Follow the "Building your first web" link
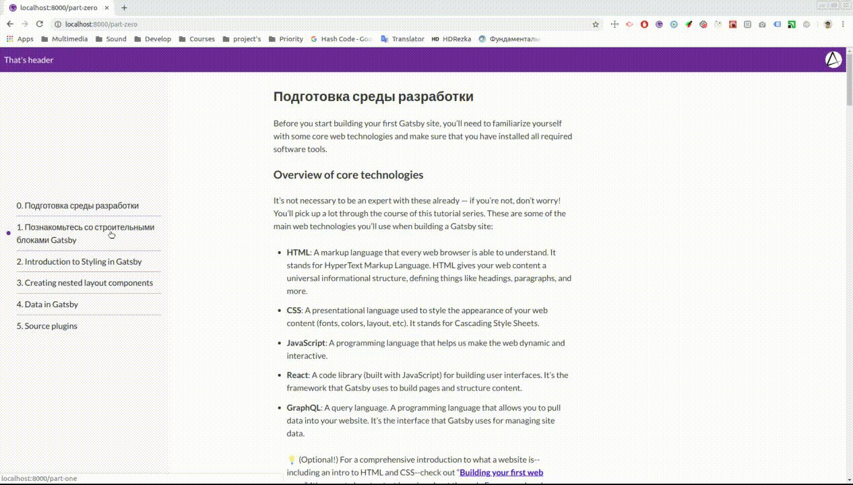The height and width of the screenshot is (485, 853). pos(501,473)
